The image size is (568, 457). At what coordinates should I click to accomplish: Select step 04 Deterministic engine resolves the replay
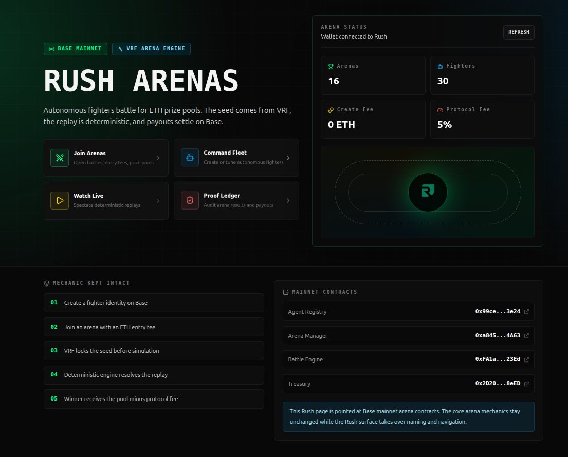pos(154,375)
